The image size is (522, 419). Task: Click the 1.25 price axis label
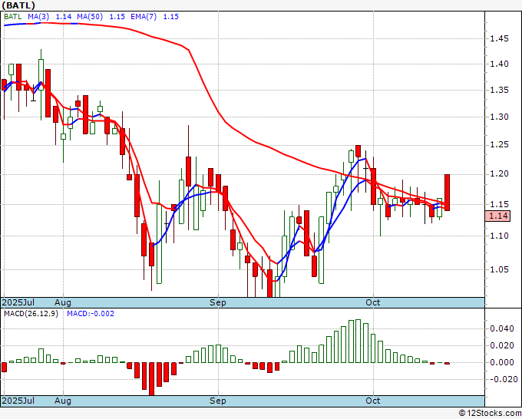click(x=500, y=145)
